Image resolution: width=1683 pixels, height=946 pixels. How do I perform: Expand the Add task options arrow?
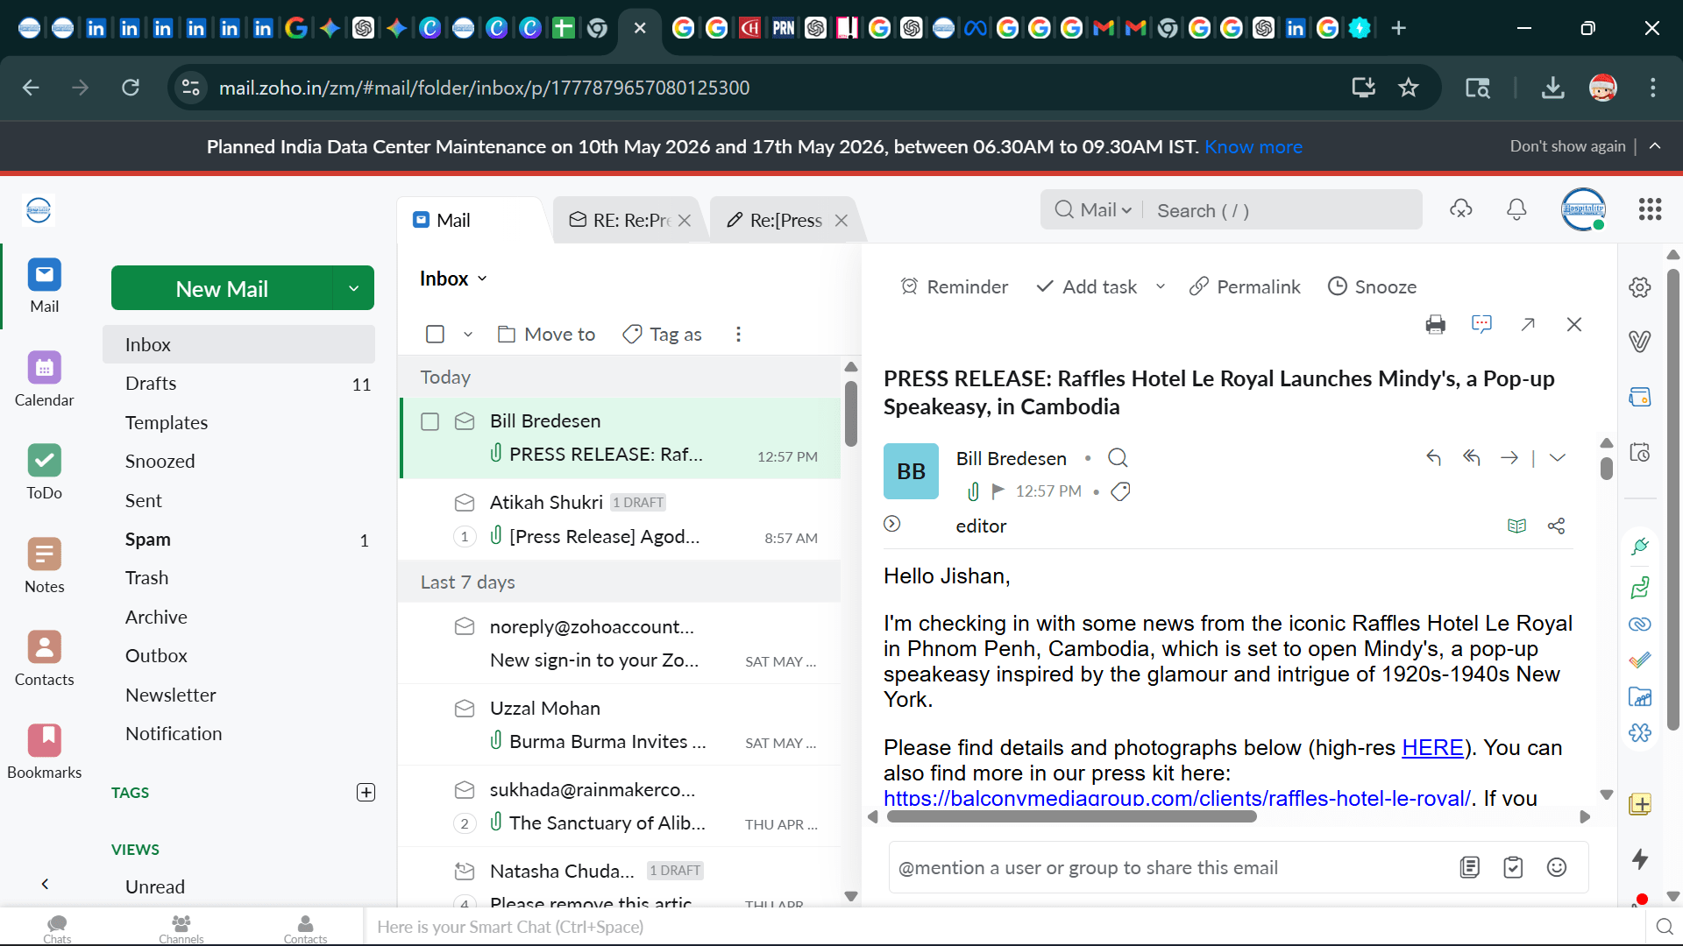tap(1161, 286)
